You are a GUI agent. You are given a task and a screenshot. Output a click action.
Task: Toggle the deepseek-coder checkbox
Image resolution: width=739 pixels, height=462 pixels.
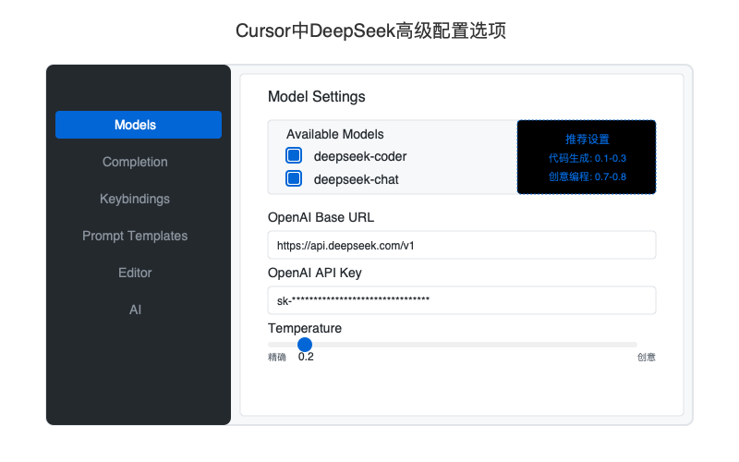(294, 155)
